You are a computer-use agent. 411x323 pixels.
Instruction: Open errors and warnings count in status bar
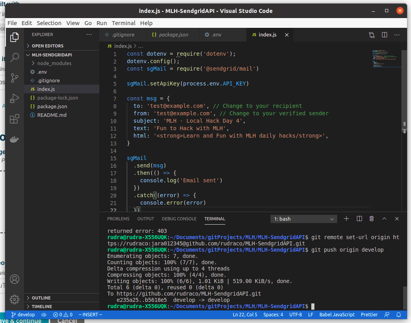(63, 315)
